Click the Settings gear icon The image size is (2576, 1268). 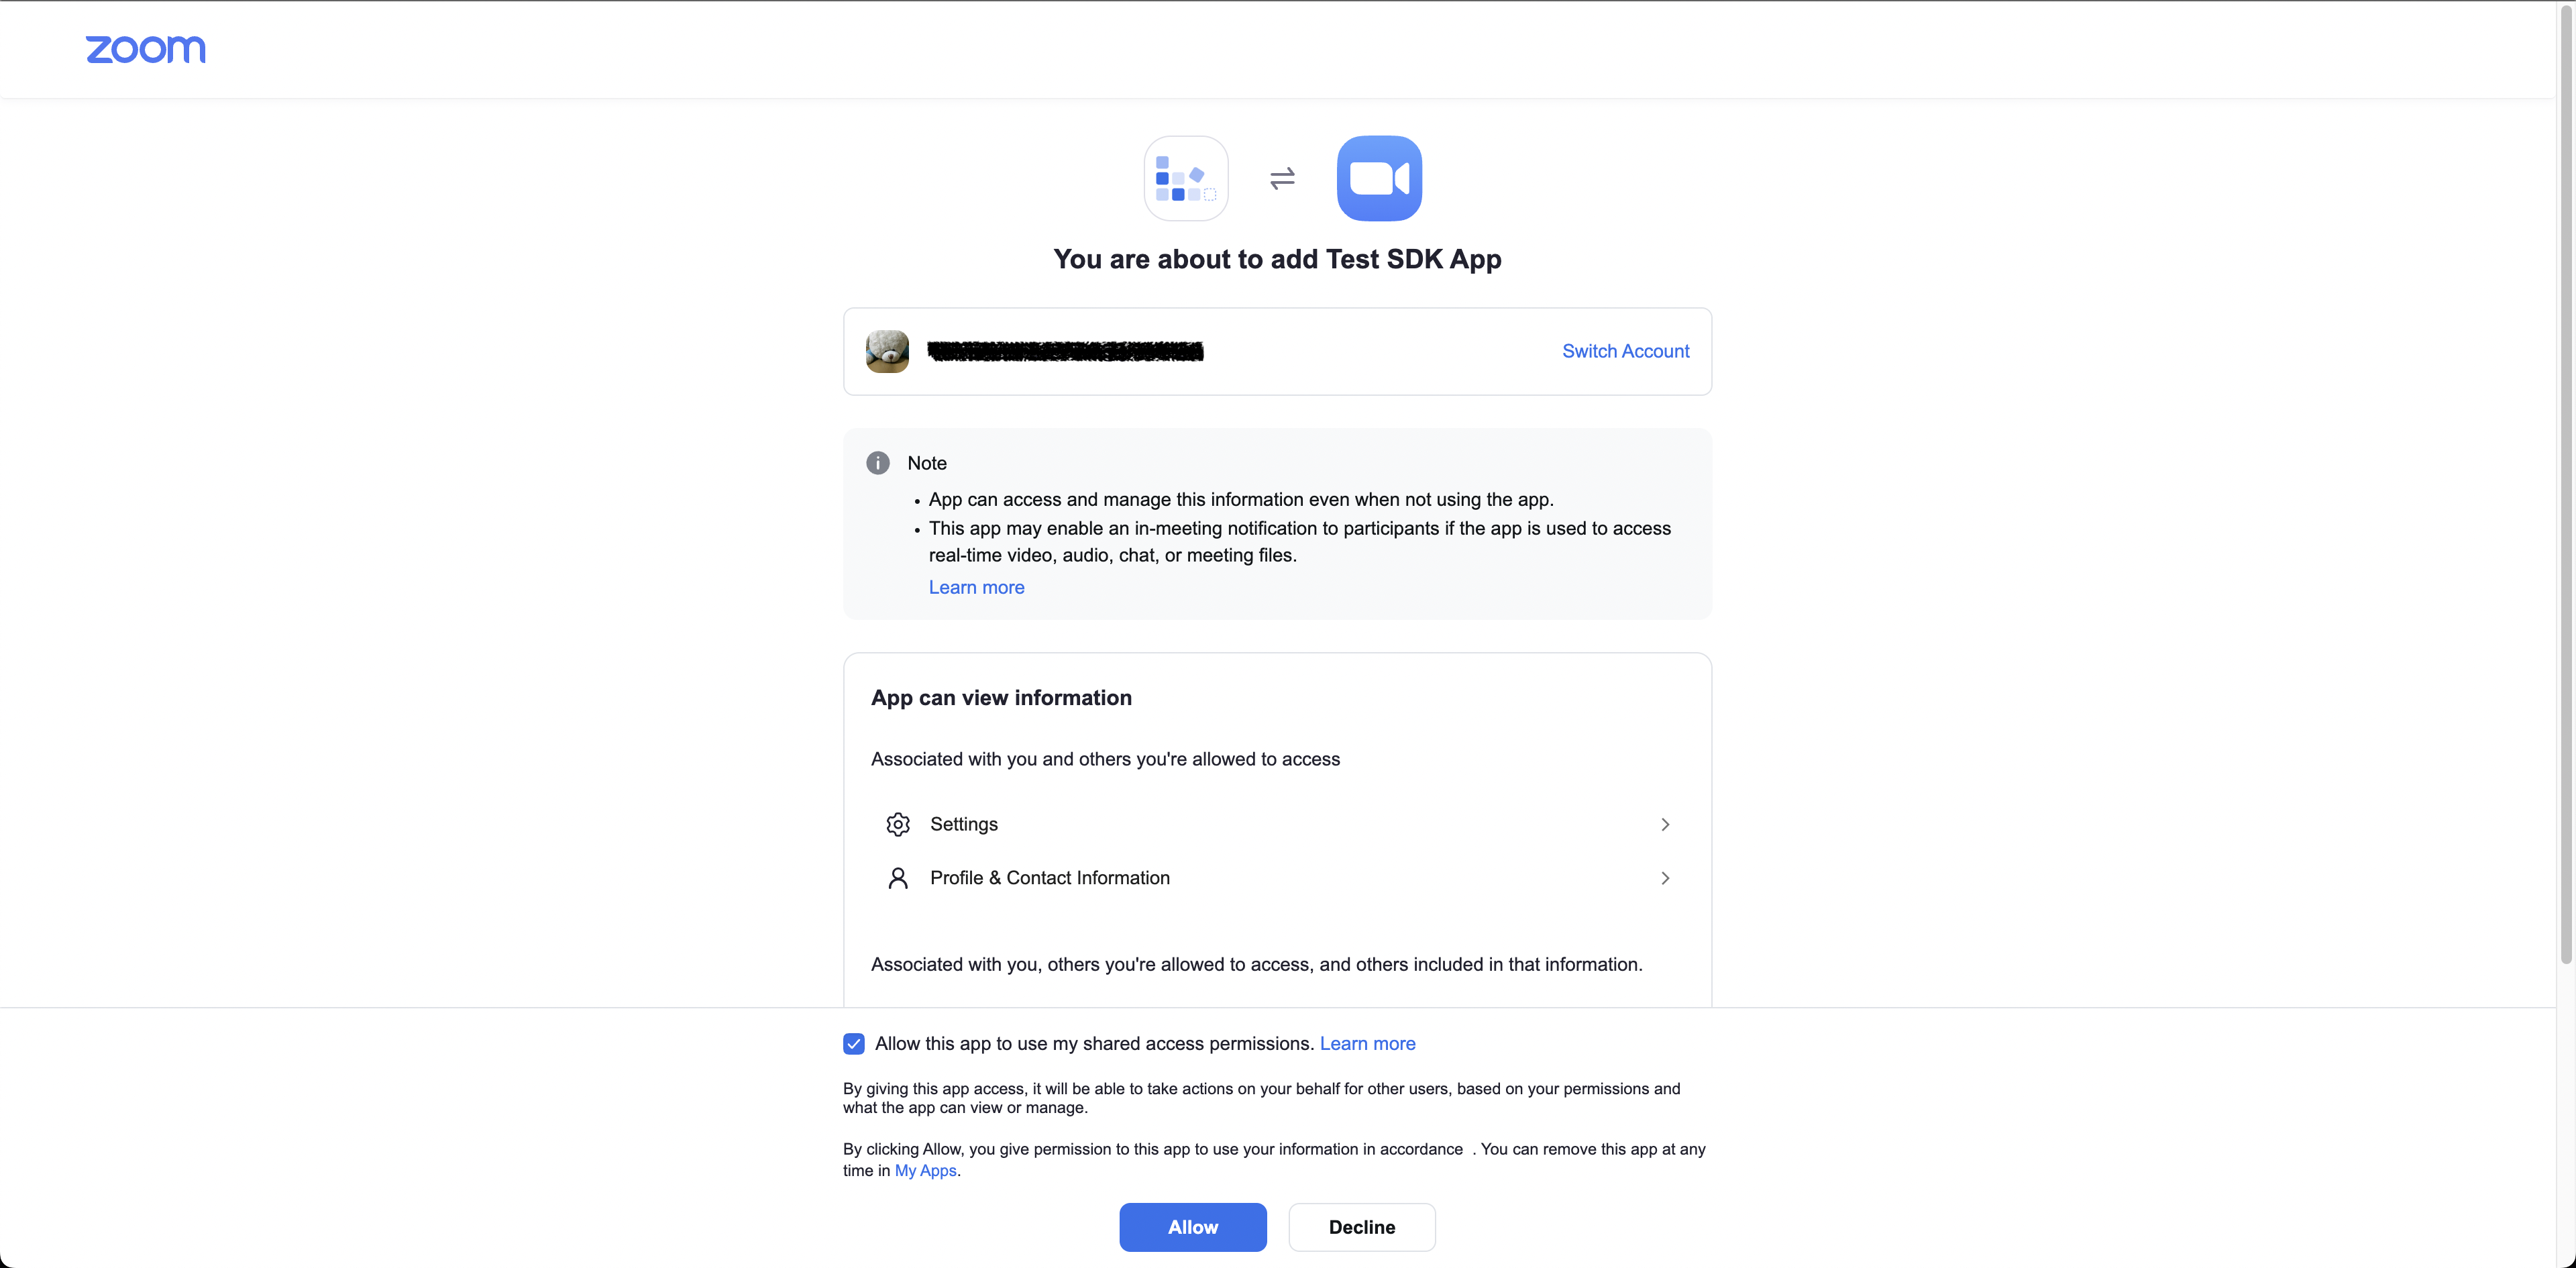(898, 824)
